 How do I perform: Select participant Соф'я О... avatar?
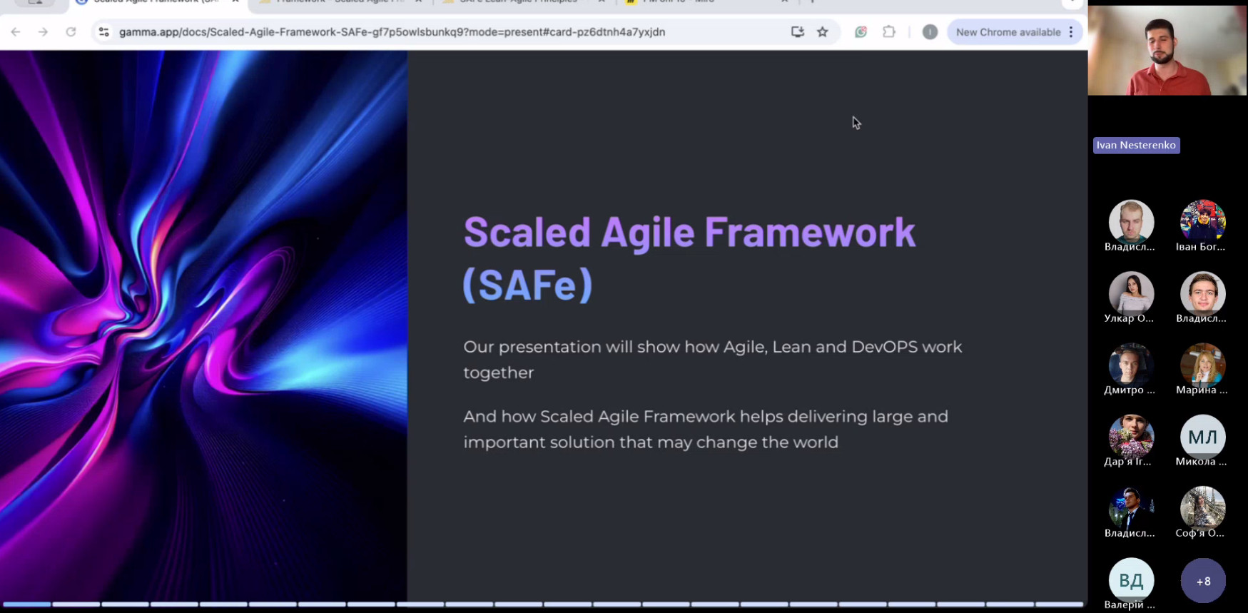tap(1202, 508)
